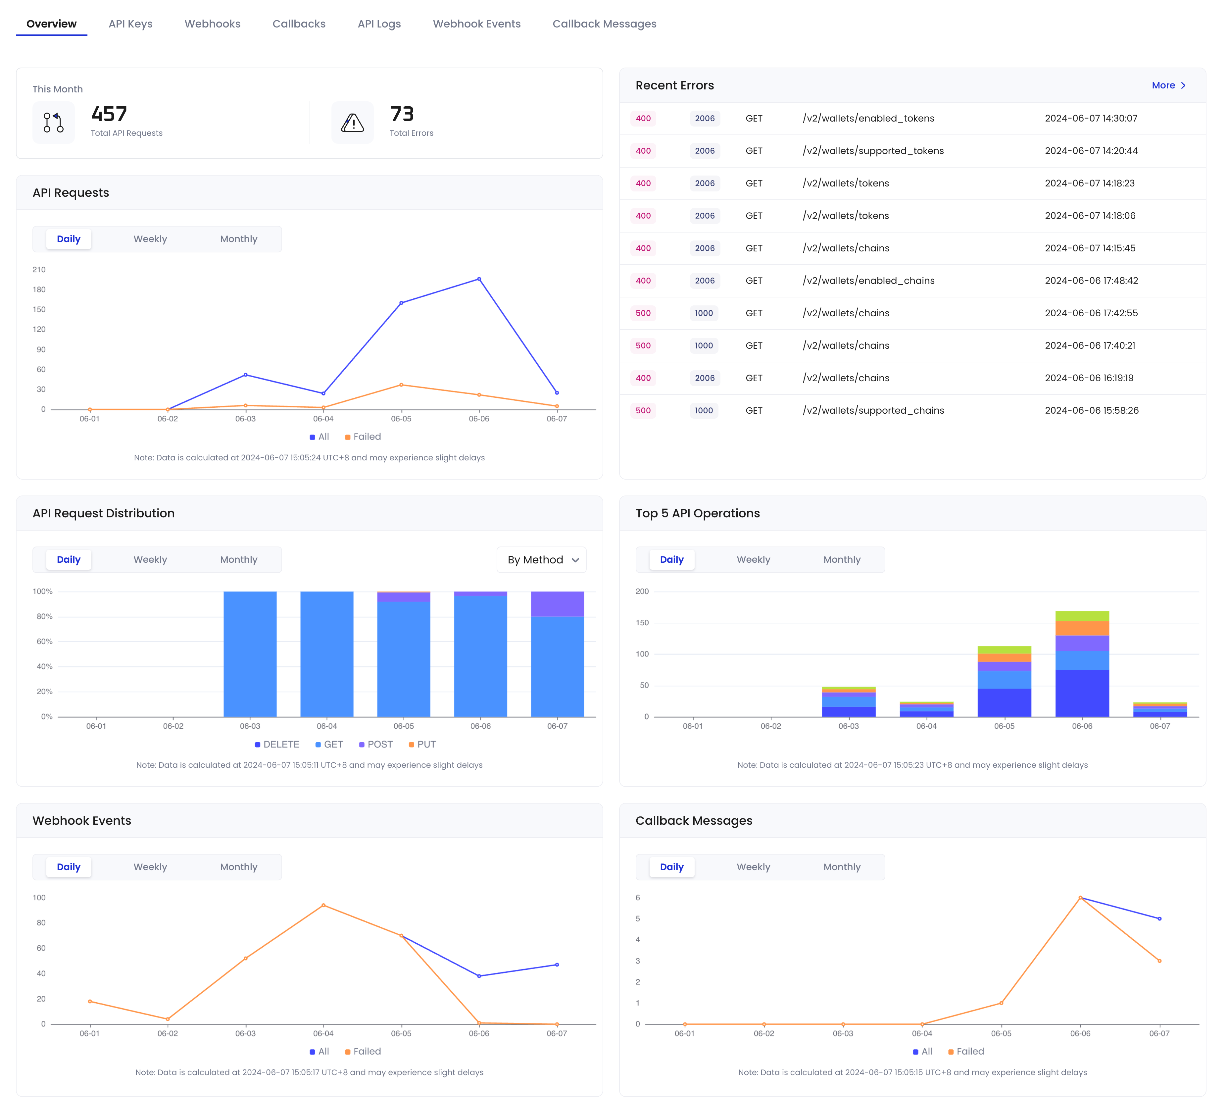Select Weekly in Callback Messages panel
Screen dimensions: 1229x1097
pyautogui.click(x=754, y=867)
